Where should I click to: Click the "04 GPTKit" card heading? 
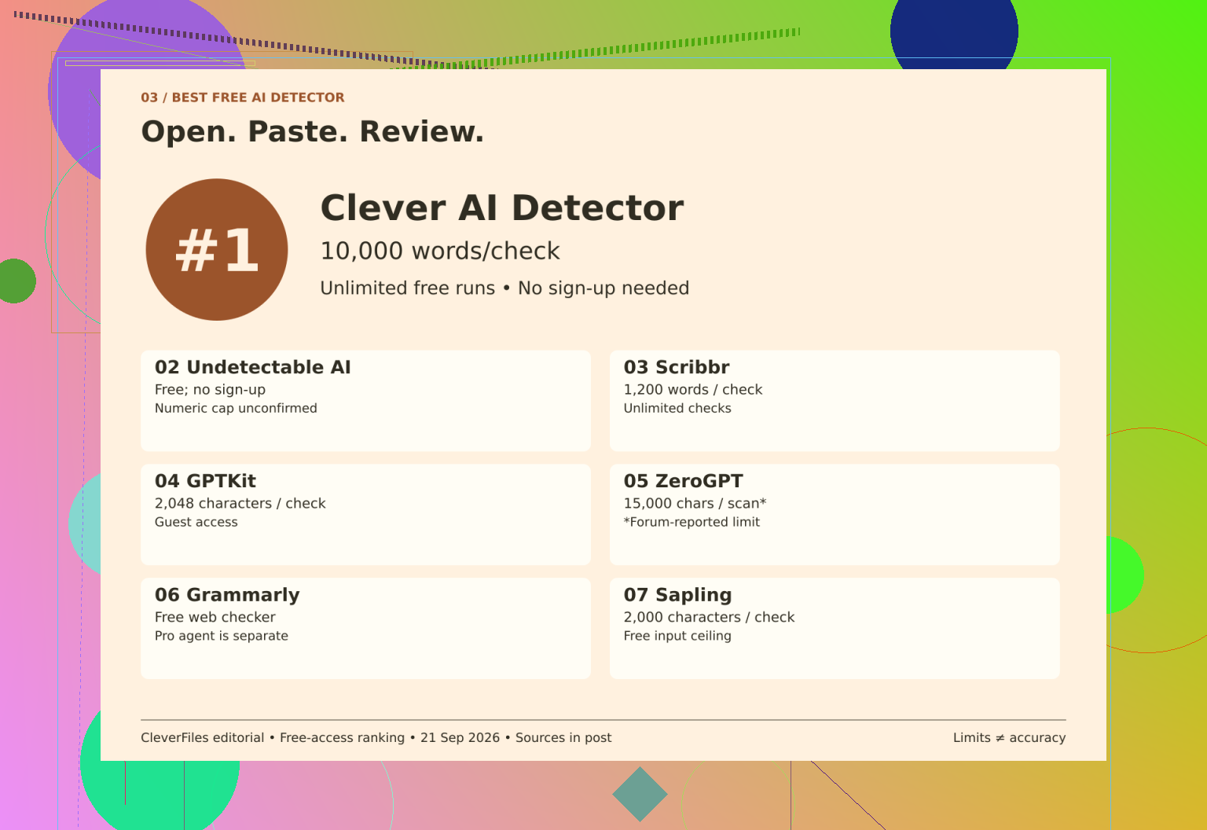point(205,481)
